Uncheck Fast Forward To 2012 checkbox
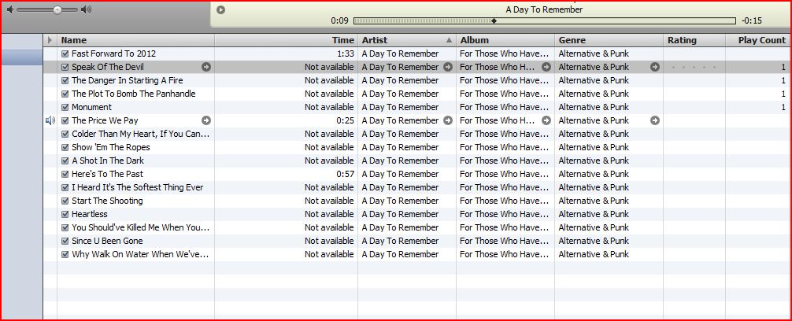Screen dimensions: 792x321 pyautogui.click(x=65, y=53)
